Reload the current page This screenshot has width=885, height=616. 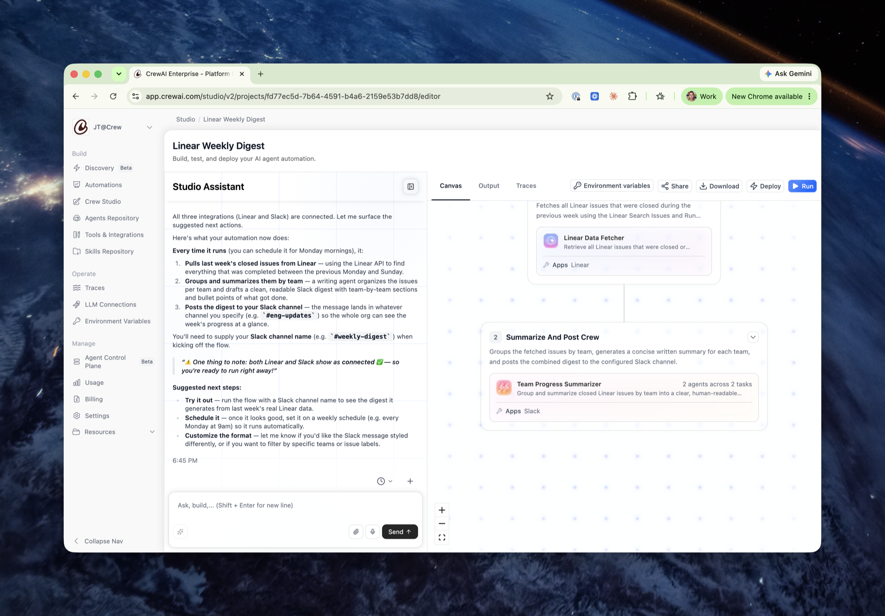[x=113, y=96]
